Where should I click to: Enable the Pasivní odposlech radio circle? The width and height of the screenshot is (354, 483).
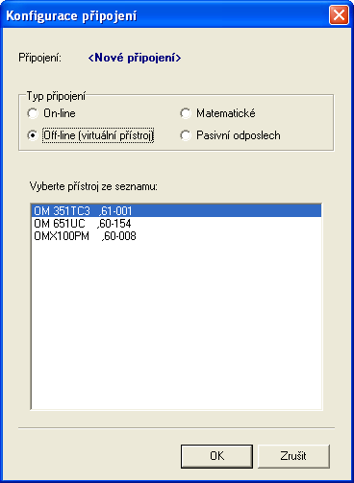tap(186, 135)
